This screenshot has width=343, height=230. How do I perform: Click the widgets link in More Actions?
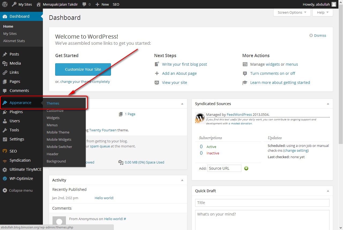(273, 64)
